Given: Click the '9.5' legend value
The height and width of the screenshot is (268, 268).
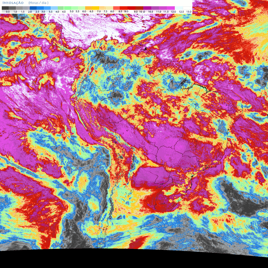Looking at the screenshot, I should (x=136, y=12).
